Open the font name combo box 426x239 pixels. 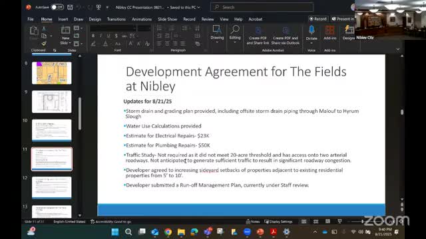[113, 28]
